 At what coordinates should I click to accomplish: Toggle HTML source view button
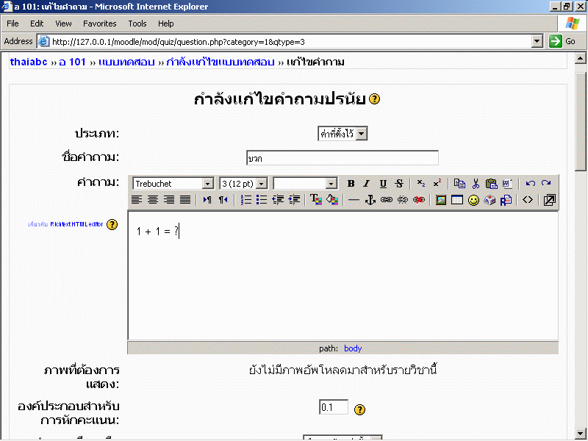[x=527, y=200]
